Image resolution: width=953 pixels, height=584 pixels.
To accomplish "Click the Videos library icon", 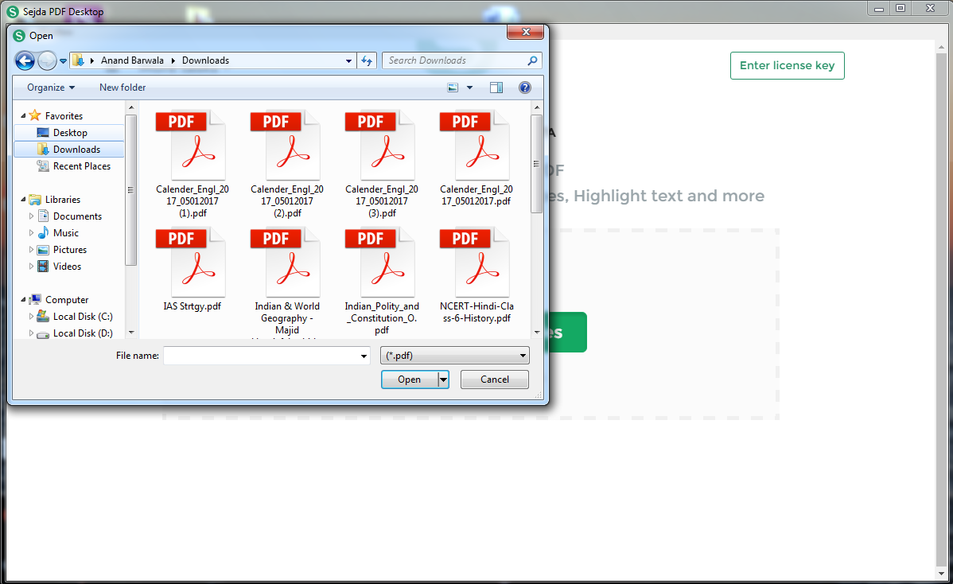I will click(x=43, y=267).
